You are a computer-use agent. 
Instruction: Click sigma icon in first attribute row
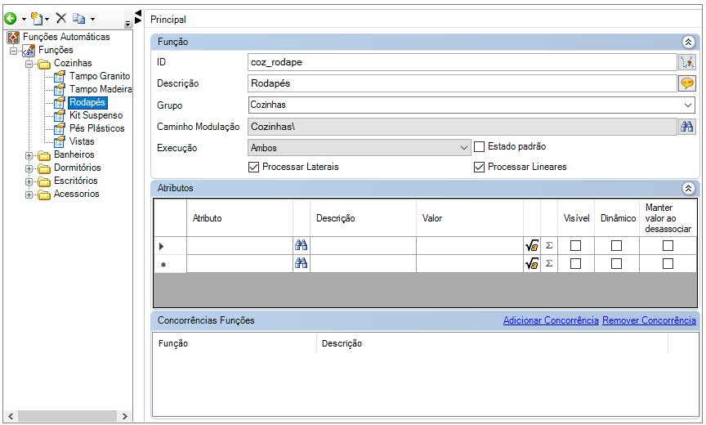coord(549,246)
